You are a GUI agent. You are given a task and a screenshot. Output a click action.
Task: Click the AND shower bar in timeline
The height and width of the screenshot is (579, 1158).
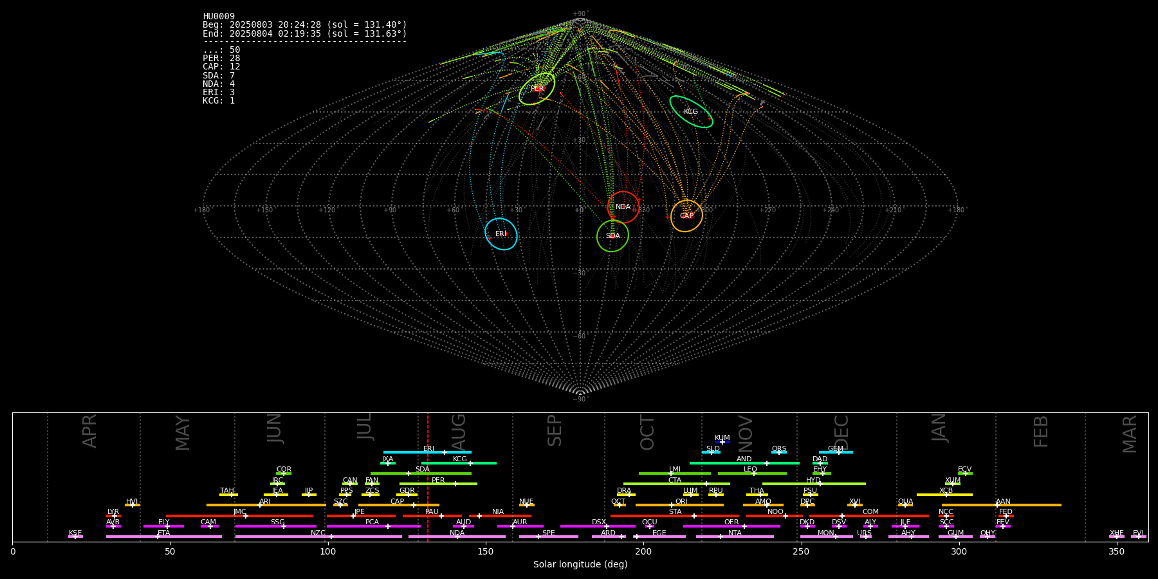point(744,463)
